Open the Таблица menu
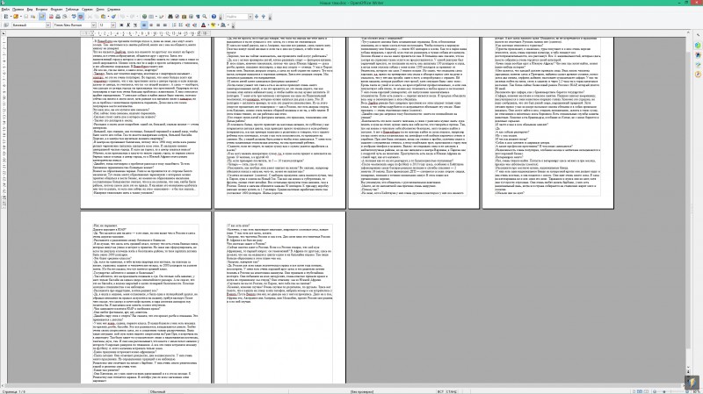Viewport: 703px width, 394px height. click(x=72, y=9)
